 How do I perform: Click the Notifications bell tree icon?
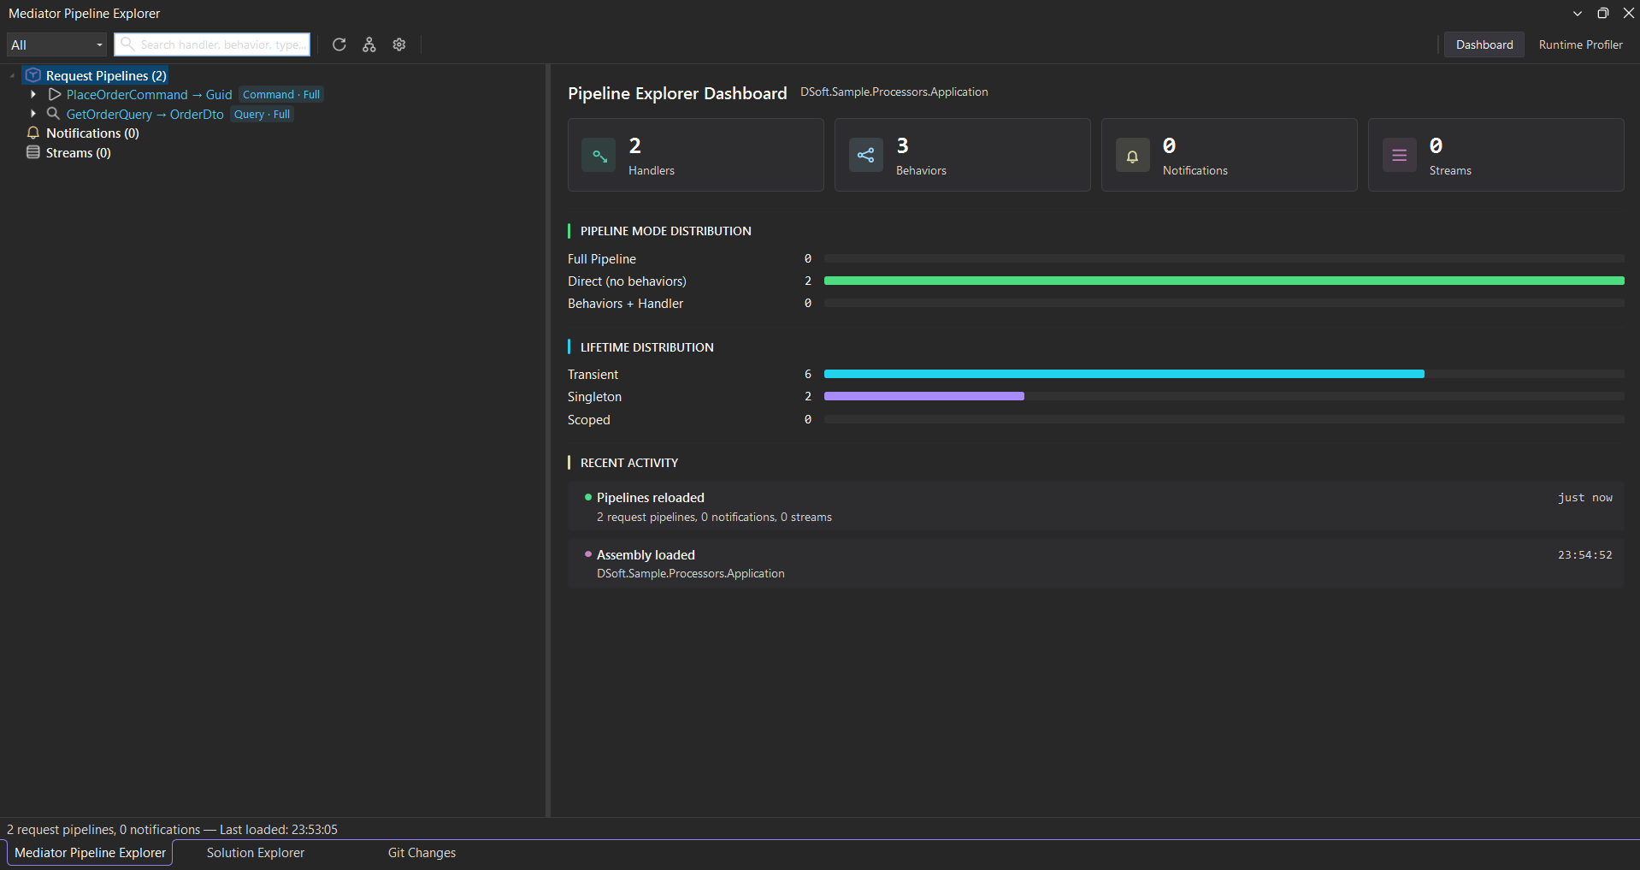point(33,133)
